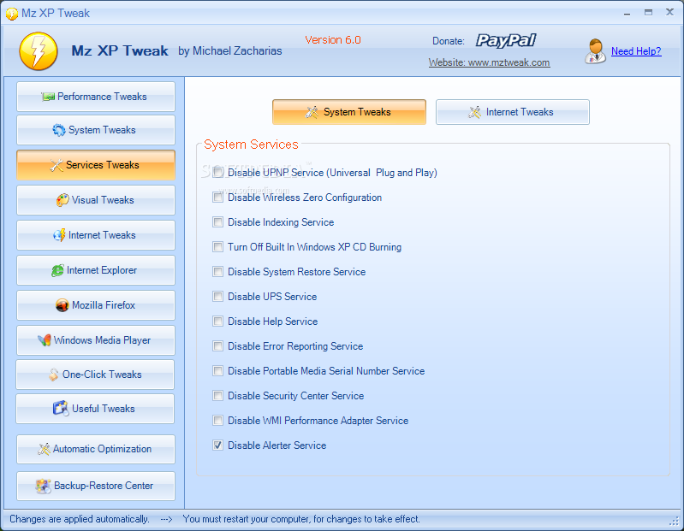Screen dimensions: 684x531
Task: Check Disable Portable Media Serial Number Service
Action: point(217,371)
